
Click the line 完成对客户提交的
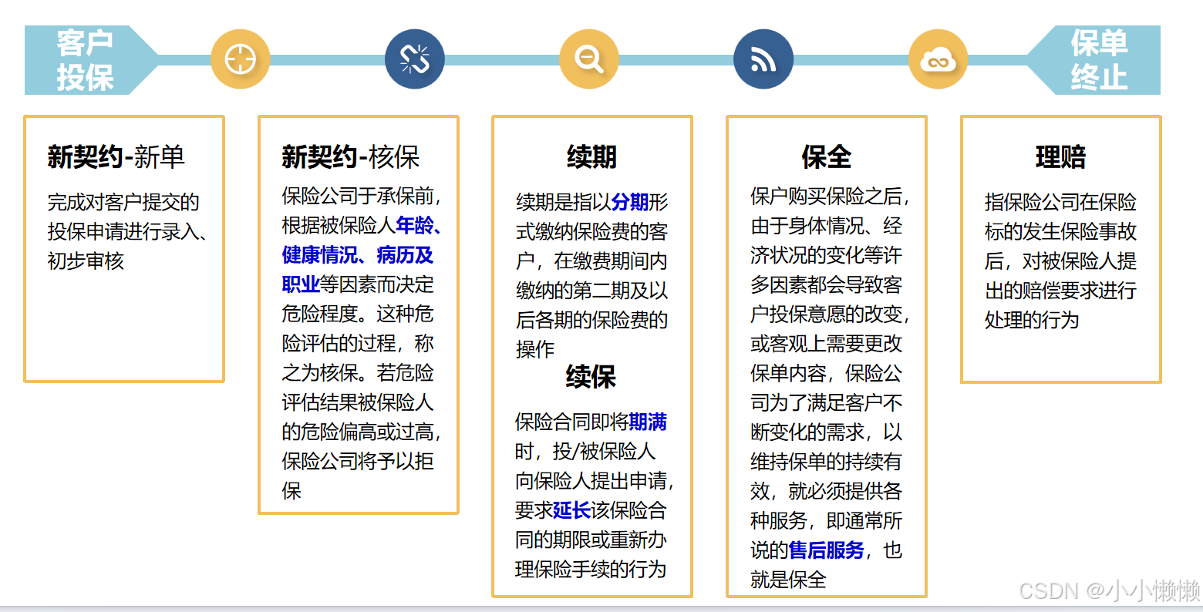tap(123, 202)
